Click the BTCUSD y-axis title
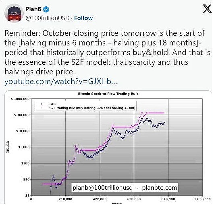The height and width of the screenshot is (205, 216). pos(8,147)
